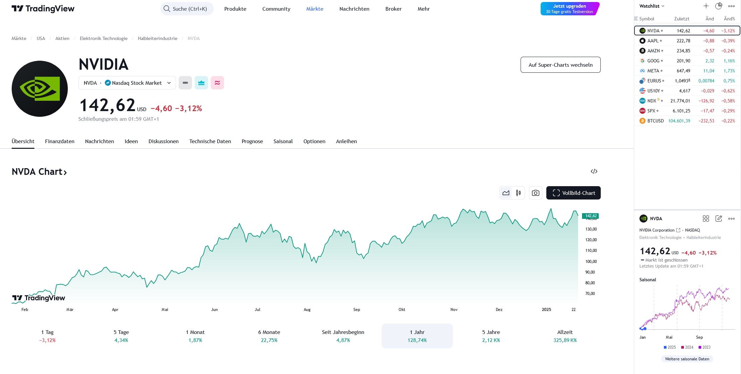Viewport: 741px width, 374px height.
Task: Select the BTCUSD watchlist row
Action: [x=687, y=121]
